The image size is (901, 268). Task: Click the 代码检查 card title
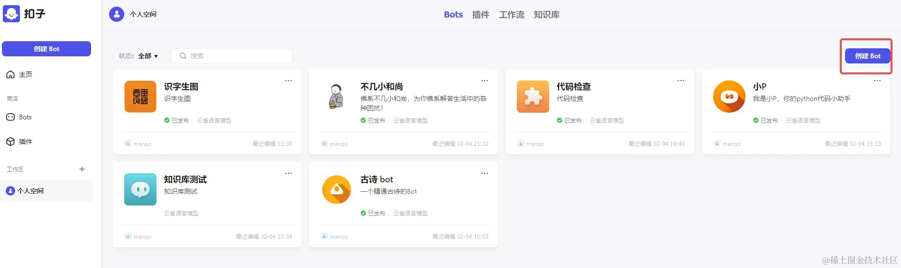[574, 87]
